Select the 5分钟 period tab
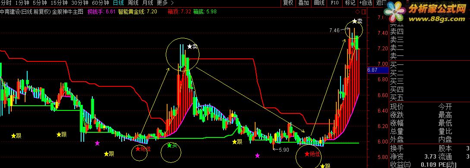The image size is (470, 168). 40,3
